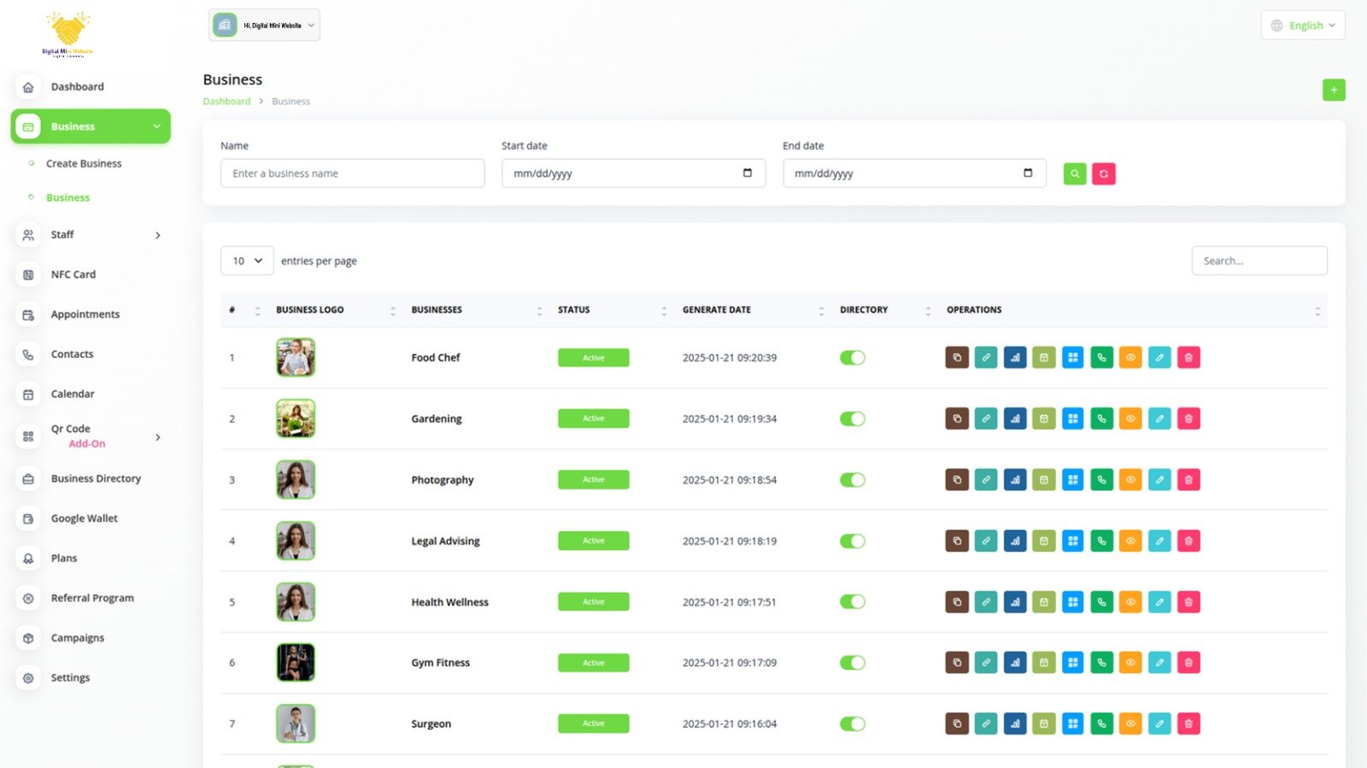1367x768 pixels.
Task: Delete the Health Wellness business
Action: 1188,601
